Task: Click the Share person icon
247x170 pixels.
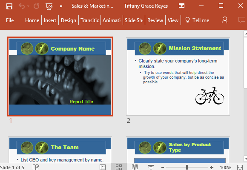Action: (x=225, y=20)
